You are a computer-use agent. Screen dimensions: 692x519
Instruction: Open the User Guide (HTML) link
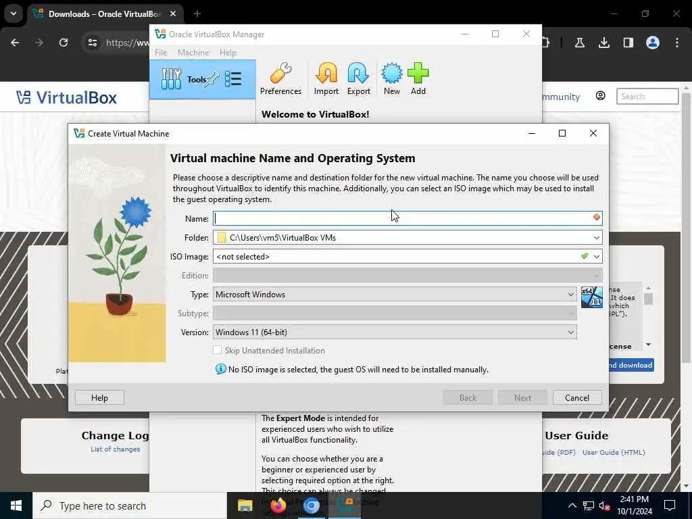click(x=614, y=452)
